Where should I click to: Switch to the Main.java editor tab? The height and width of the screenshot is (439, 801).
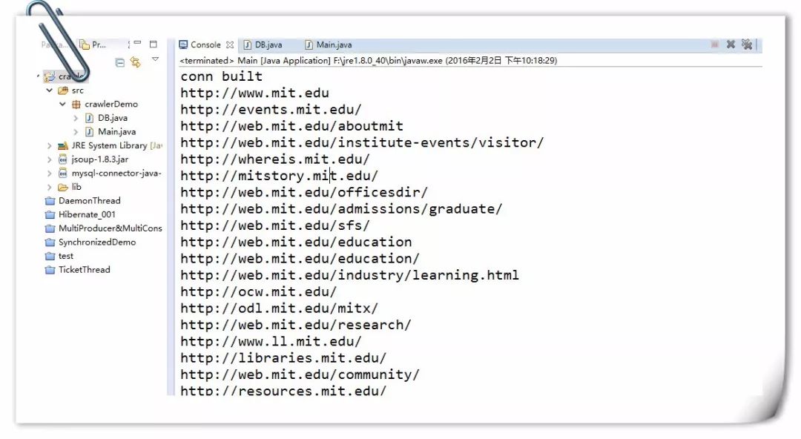pos(333,44)
